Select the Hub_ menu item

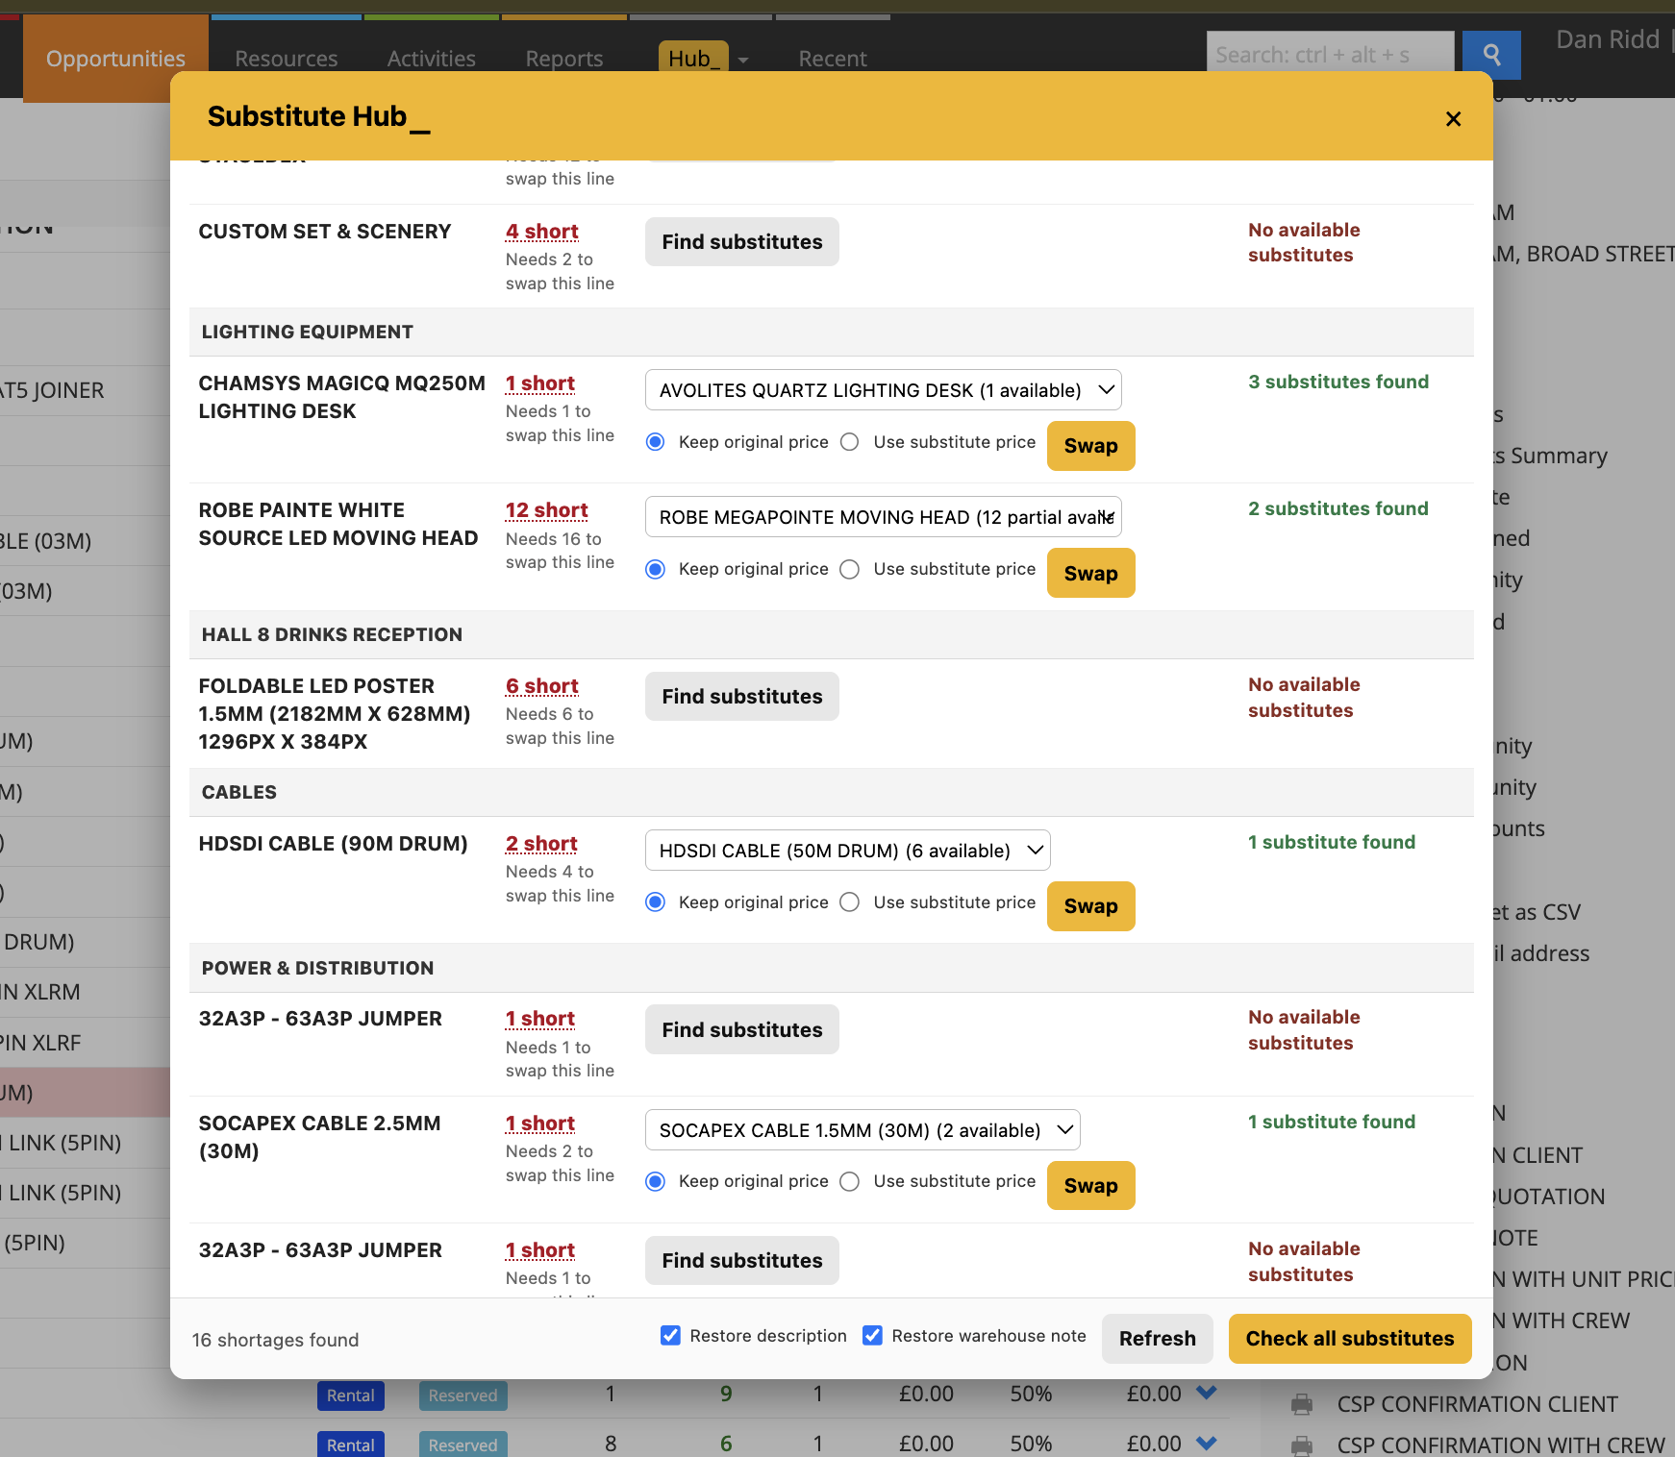click(x=692, y=59)
